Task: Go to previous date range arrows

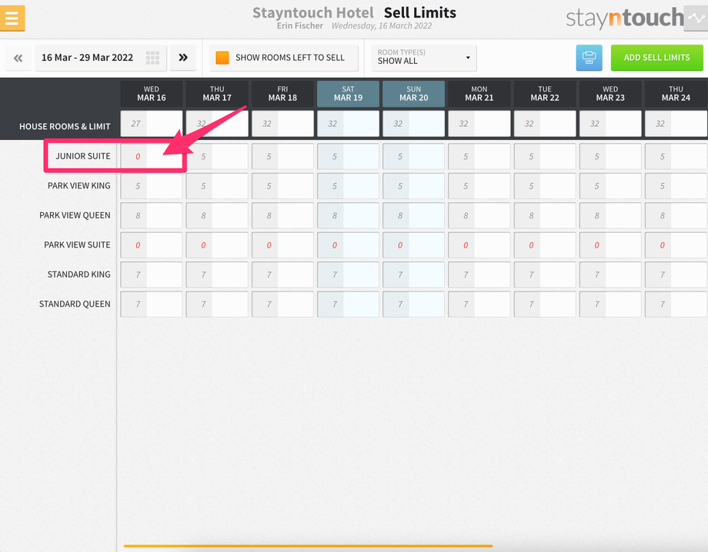Action: coord(18,58)
